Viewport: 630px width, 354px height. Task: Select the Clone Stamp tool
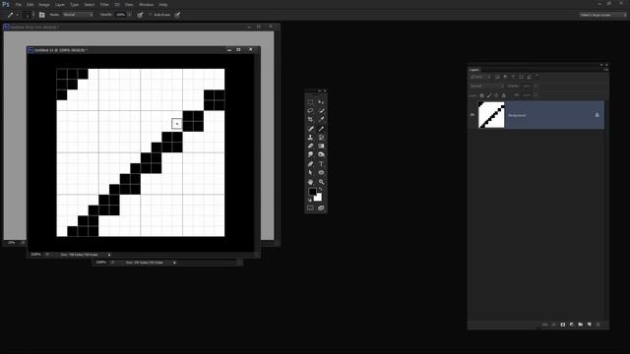[310, 138]
